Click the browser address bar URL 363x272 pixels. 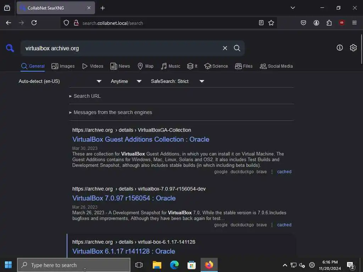point(113,23)
